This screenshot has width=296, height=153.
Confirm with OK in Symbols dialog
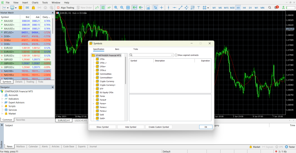[206, 127]
